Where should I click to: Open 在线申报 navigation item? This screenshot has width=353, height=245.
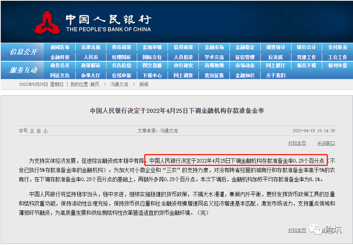(x=122, y=75)
